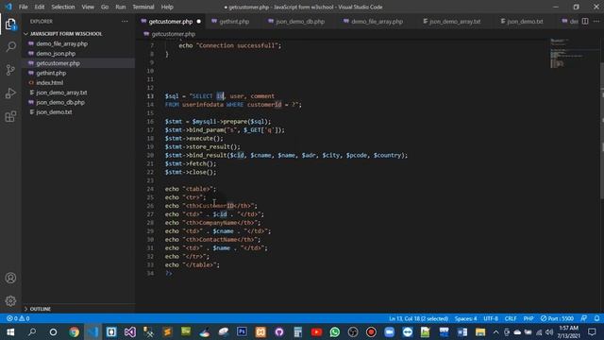604x340 pixels.
Task: Change indentation via Spaces: 4
Action: click(465, 318)
